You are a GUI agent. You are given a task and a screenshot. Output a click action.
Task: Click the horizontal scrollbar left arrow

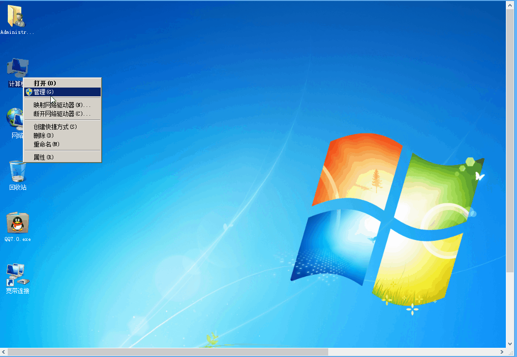click(x=3, y=352)
